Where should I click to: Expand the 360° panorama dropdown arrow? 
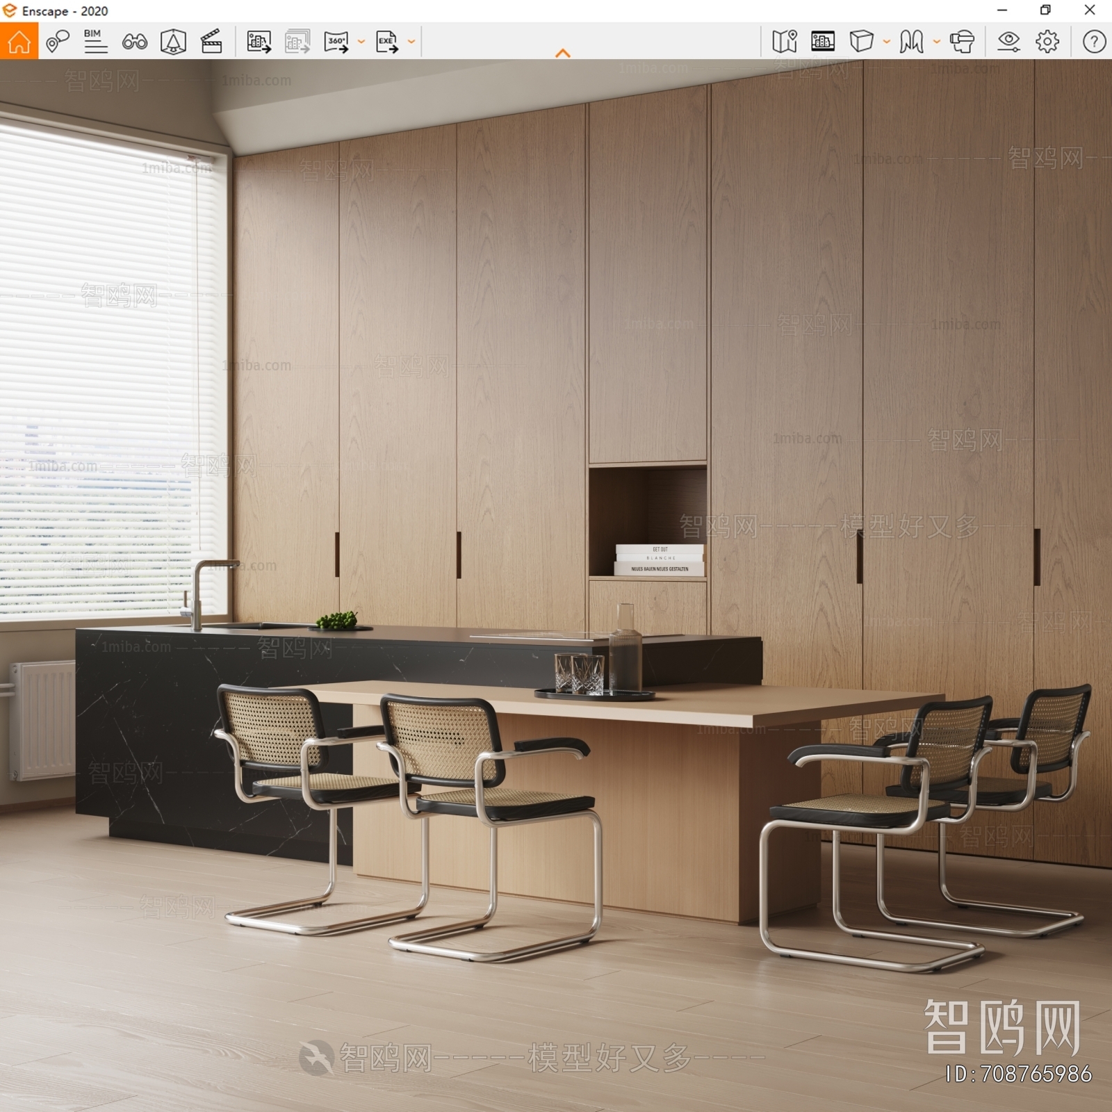click(361, 42)
